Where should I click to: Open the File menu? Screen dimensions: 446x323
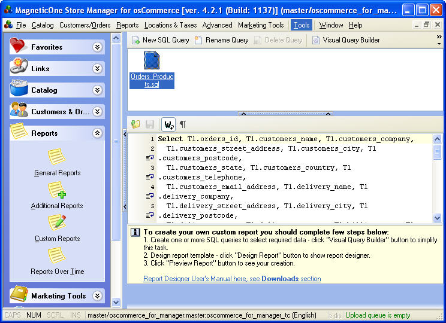(21, 25)
